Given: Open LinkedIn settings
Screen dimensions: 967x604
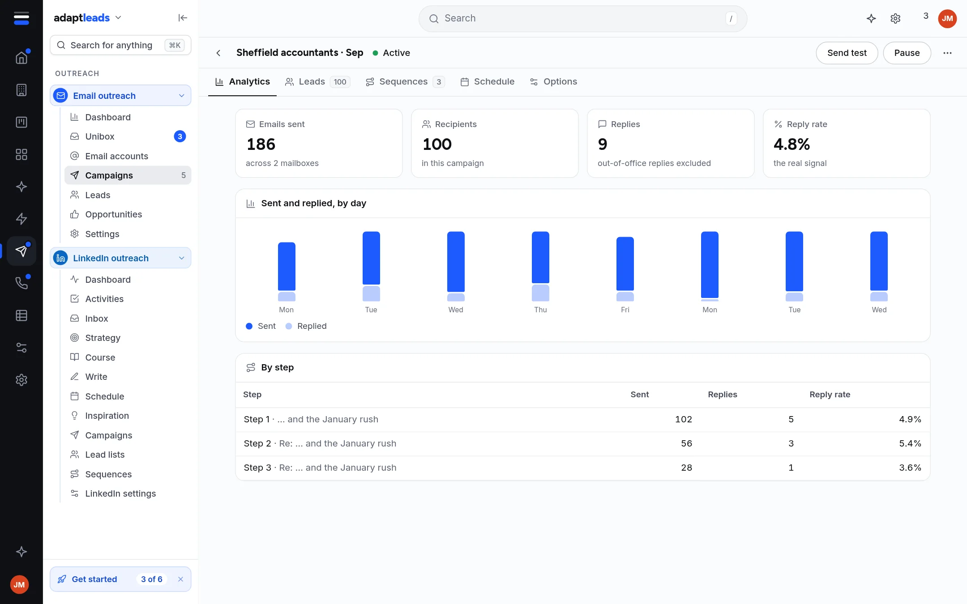Looking at the screenshot, I should coord(128,493).
